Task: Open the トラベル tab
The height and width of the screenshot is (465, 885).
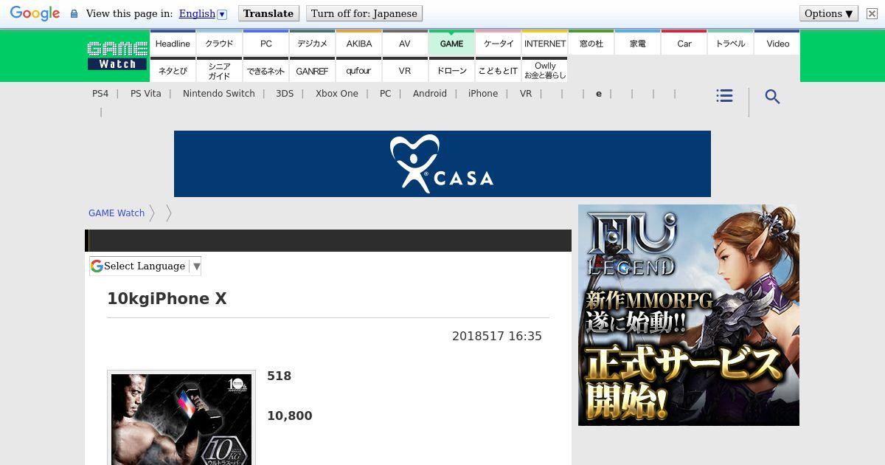Action: click(730, 43)
